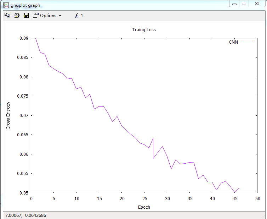Screen dimensions: 267x219
Task: Click the purple CNN legend line sample
Action: tap(246, 42)
